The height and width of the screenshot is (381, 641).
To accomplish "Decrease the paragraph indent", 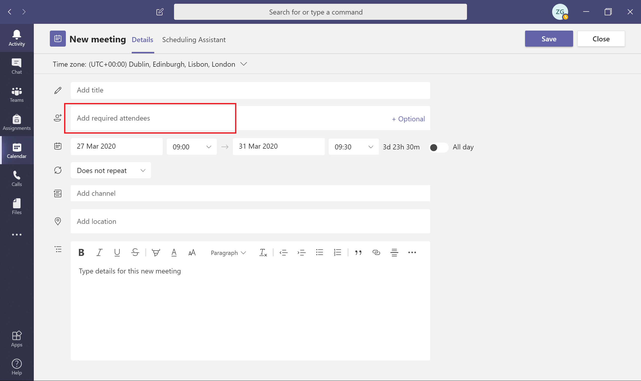I will tap(284, 253).
